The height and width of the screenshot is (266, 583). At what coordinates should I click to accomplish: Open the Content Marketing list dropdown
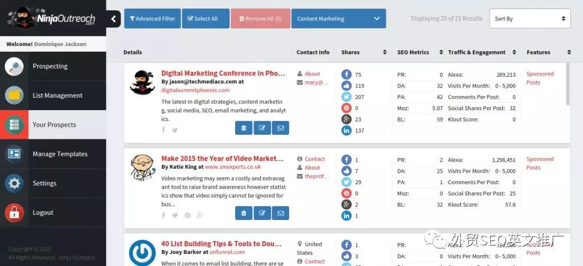tap(338, 19)
